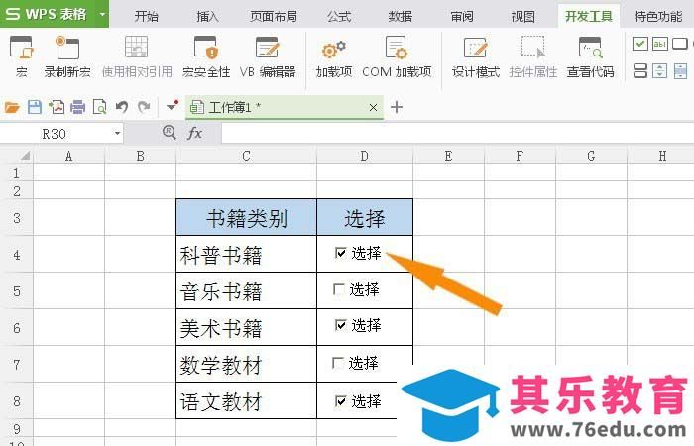This screenshot has width=694, height=446.
Task: Uncheck 美术书籍 选择 checkbox
Action: (x=340, y=325)
